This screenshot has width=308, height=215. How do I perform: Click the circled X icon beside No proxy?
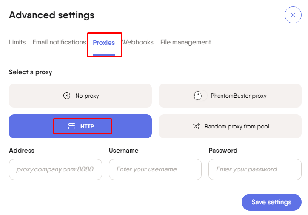coord(67,96)
